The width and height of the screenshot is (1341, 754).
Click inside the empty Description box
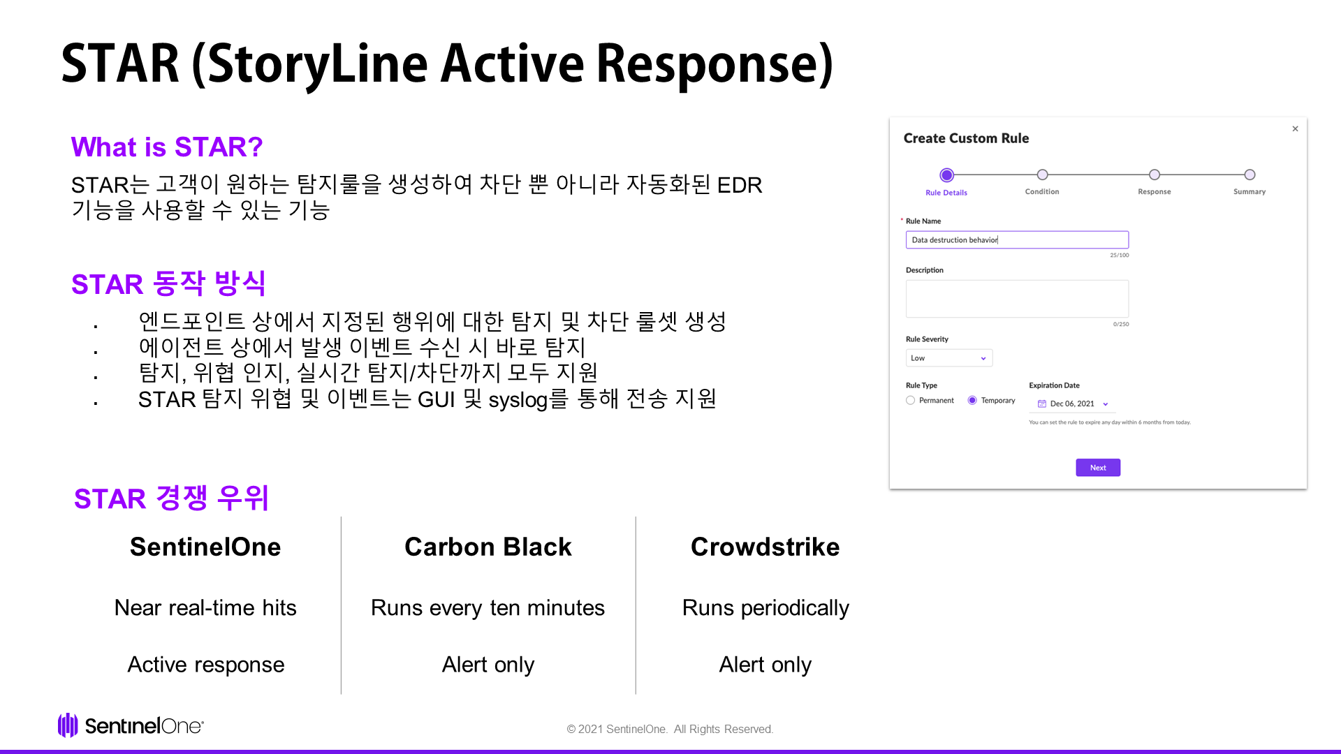1017,299
